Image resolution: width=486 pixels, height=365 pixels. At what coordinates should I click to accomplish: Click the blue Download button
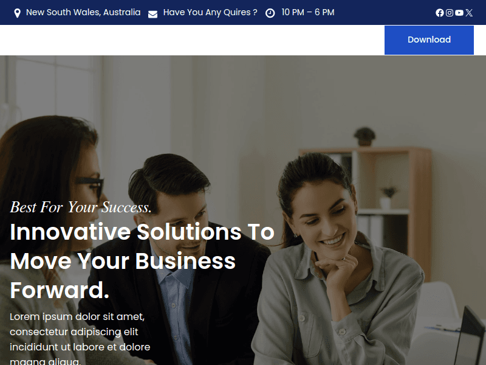429,40
